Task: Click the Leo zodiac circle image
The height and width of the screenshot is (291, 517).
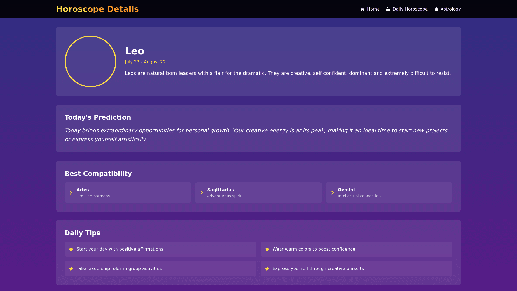Action: click(90, 61)
